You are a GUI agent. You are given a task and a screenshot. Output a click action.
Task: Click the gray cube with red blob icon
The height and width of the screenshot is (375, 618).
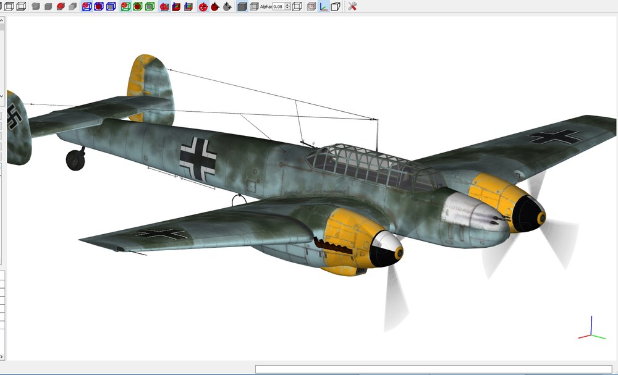point(61,6)
